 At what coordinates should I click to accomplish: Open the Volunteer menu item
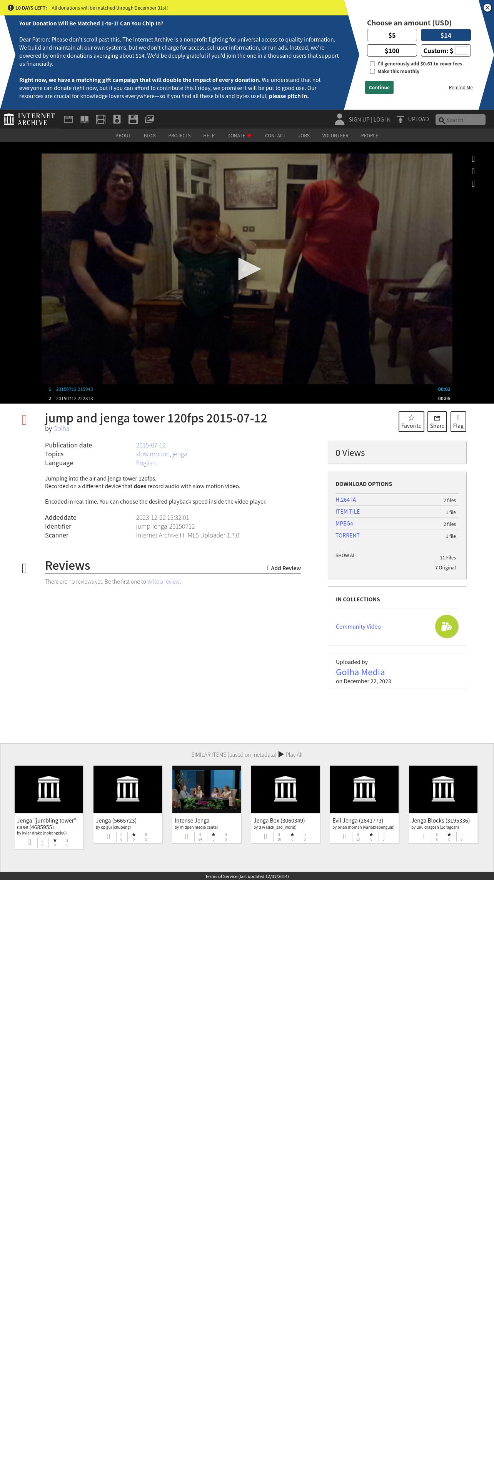pyautogui.click(x=335, y=136)
